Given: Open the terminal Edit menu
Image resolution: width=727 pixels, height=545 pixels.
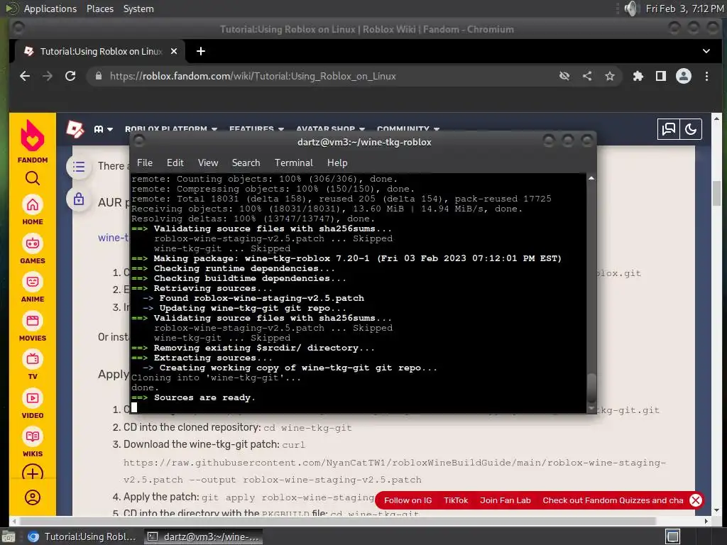Looking at the screenshot, I should 175,163.
